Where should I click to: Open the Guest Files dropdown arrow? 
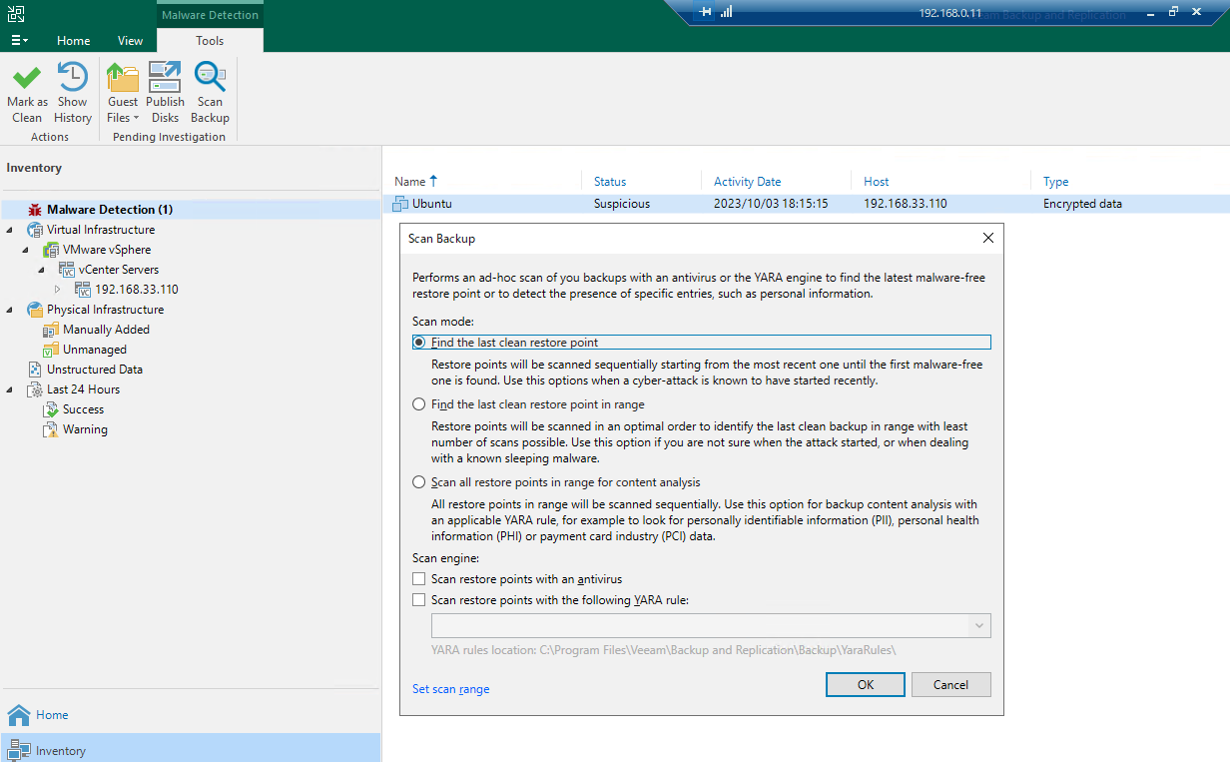tap(136, 118)
